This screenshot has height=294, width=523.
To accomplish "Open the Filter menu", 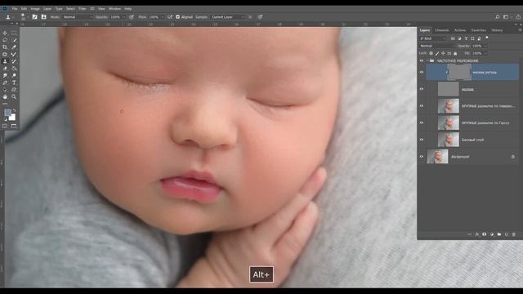I will (x=83, y=9).
